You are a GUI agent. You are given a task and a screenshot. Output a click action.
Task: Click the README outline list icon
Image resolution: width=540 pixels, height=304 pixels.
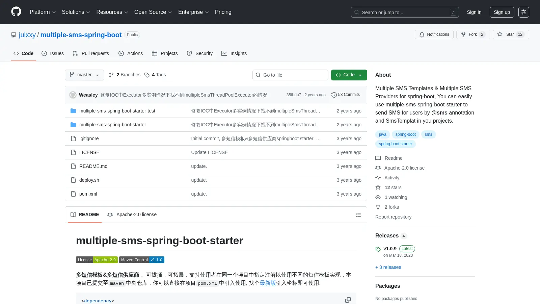coord(358,215)
